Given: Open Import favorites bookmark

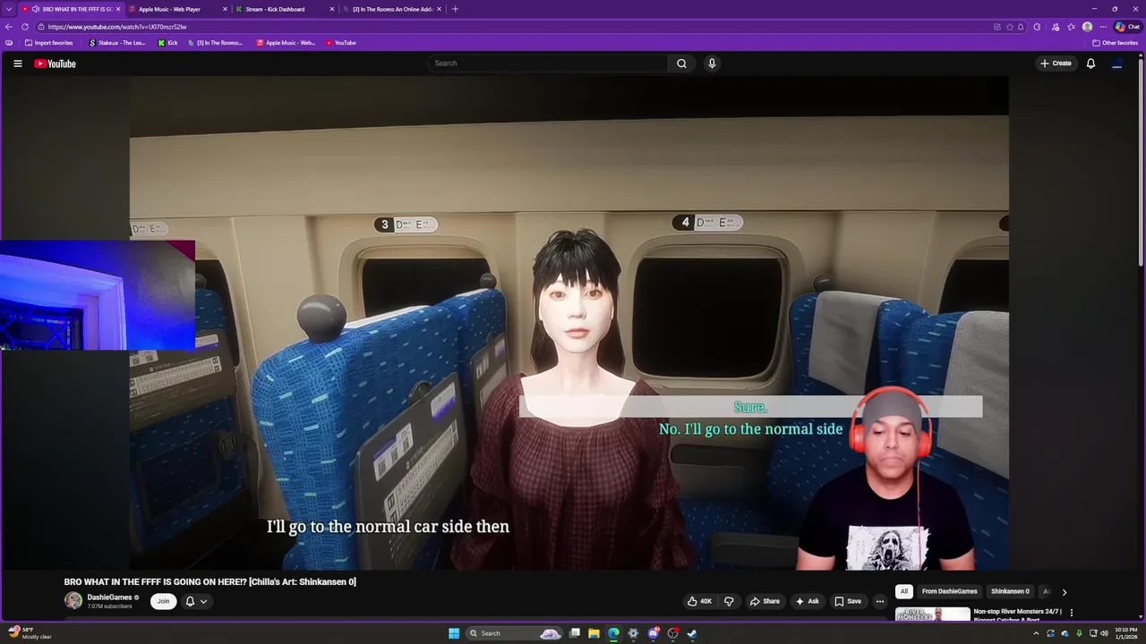Looking at the screenshot, I should point(49,43).
